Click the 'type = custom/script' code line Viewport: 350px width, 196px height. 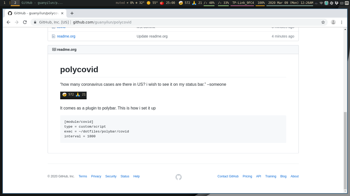[85, 127]
